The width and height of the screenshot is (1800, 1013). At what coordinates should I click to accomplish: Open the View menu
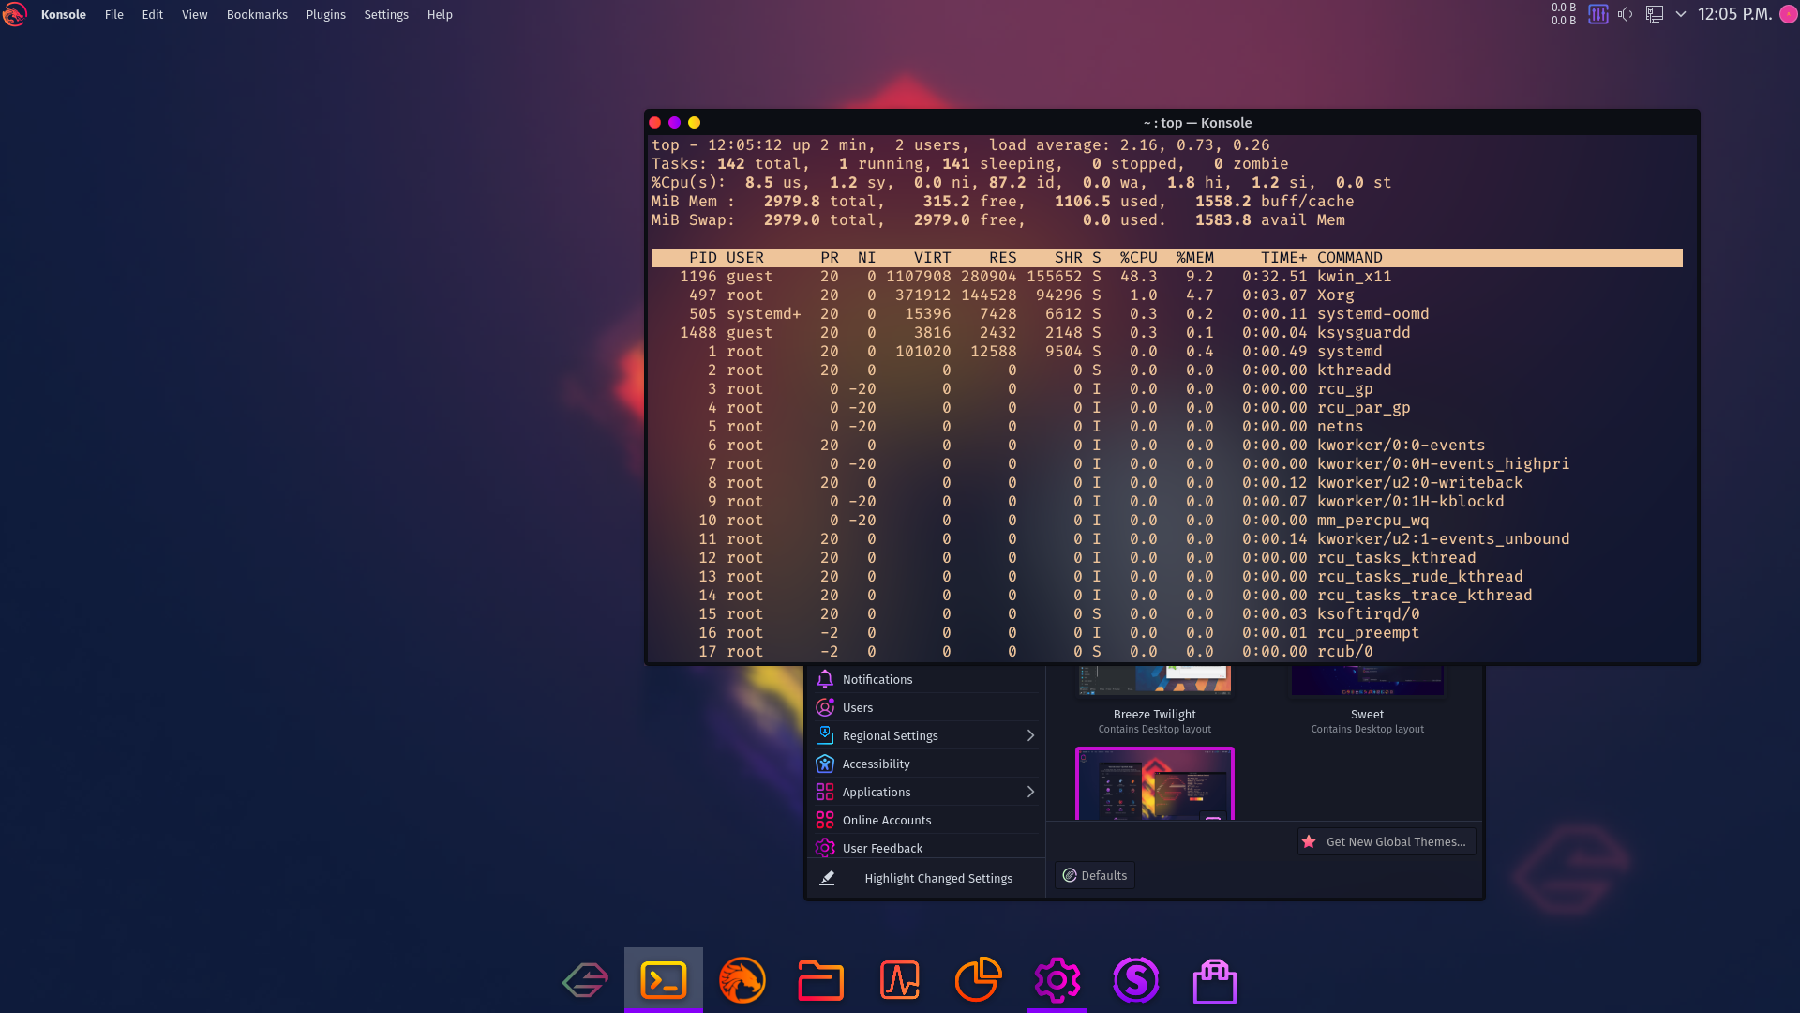point(195,14)
